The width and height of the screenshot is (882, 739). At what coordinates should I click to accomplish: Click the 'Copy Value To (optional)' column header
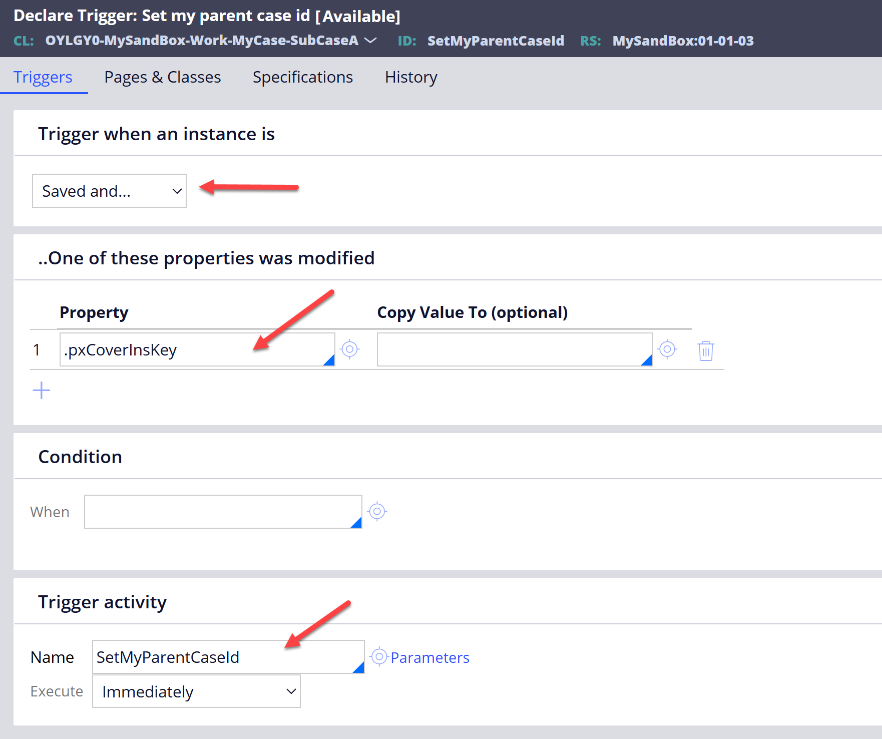[472, 312]
